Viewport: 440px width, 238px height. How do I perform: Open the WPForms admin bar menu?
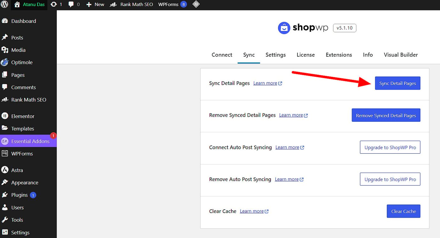pos(172,4)
